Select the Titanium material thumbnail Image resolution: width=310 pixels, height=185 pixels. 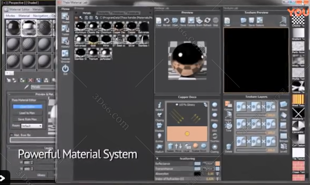coord(93,54)
